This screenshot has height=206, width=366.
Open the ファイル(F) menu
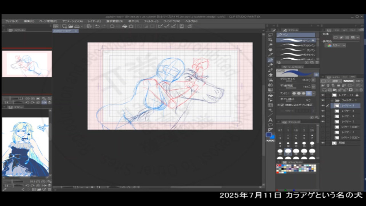12,21
